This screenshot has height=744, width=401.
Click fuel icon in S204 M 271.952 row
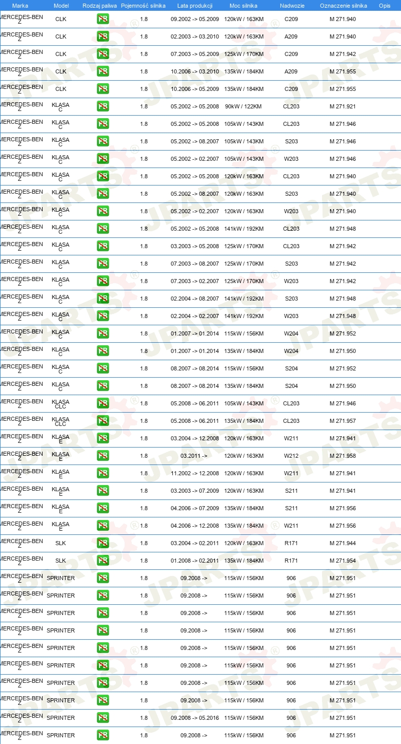pos(103,368)
